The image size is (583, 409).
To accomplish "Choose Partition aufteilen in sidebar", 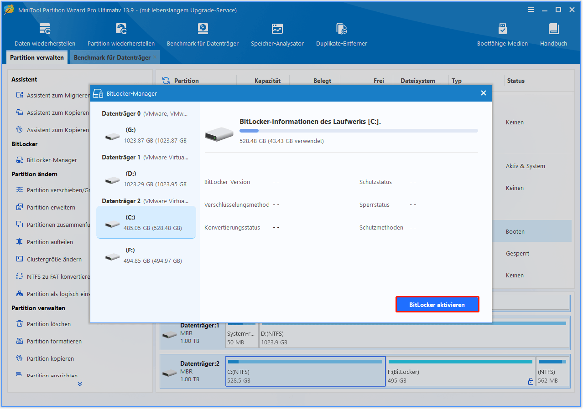I will coord(44,242).
